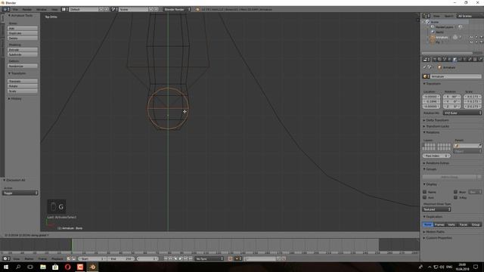This screenshot has width=484, height=272.
Task: Click the Add to Group button
Action: [449, 177]
